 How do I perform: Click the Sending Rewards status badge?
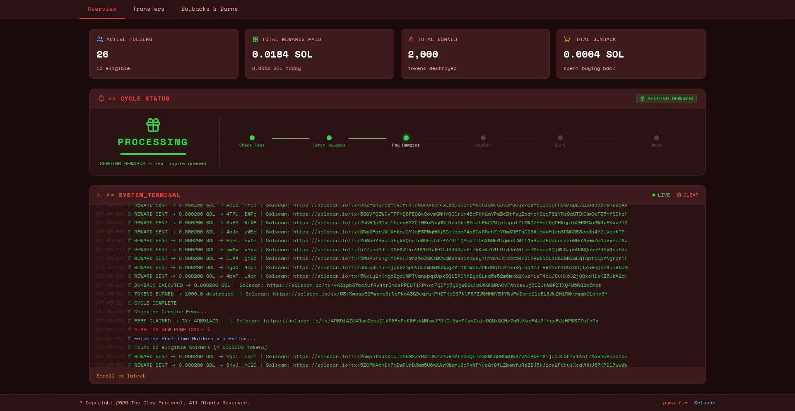667,99
